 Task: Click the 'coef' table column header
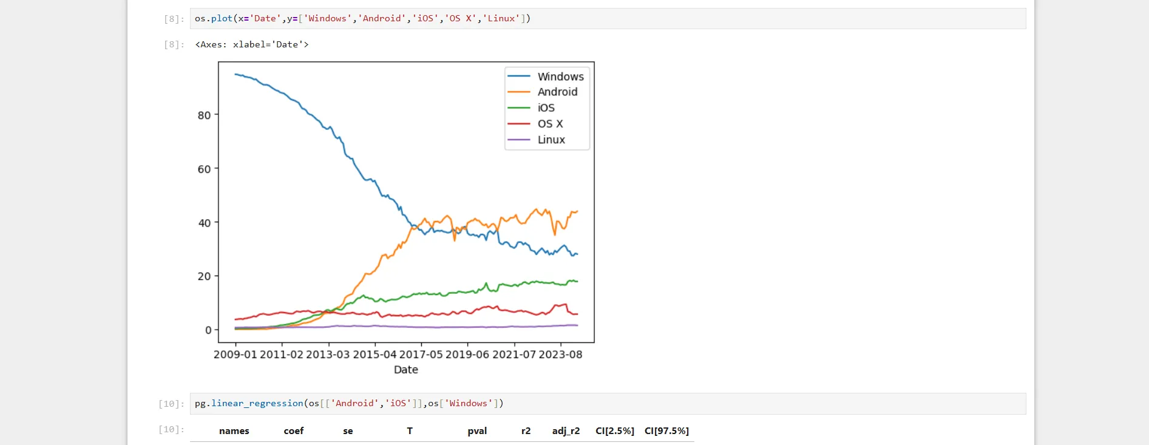(x=294, y=431)
